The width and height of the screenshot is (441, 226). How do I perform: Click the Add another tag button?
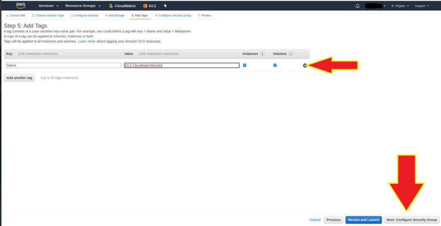pyautogui.click(x=19, y=78)
